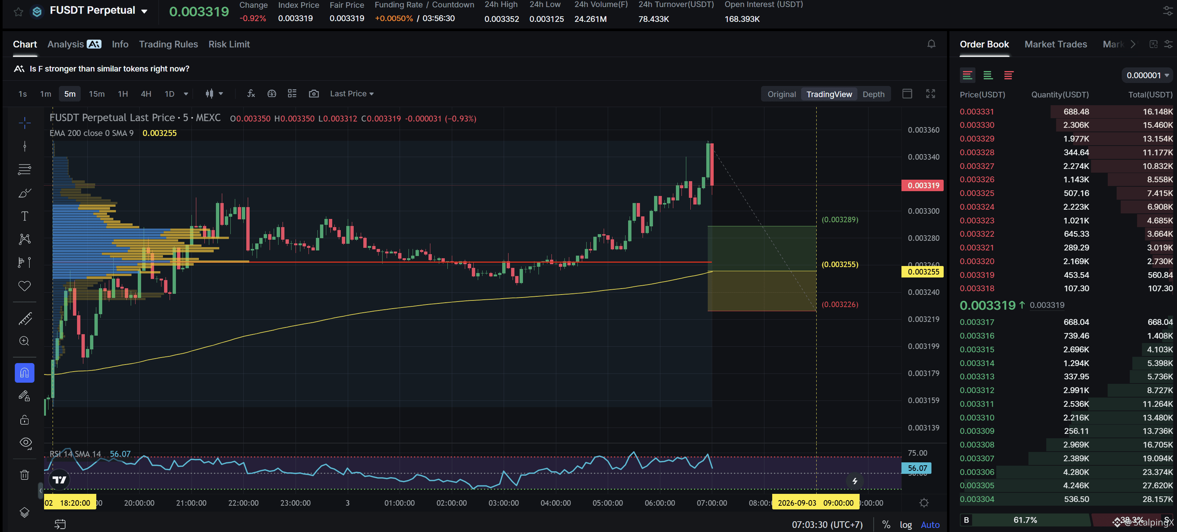Screen dimensions: 1177x532
Task: Click the trash delete drawings icon
Action: click(x=25, y=475)
